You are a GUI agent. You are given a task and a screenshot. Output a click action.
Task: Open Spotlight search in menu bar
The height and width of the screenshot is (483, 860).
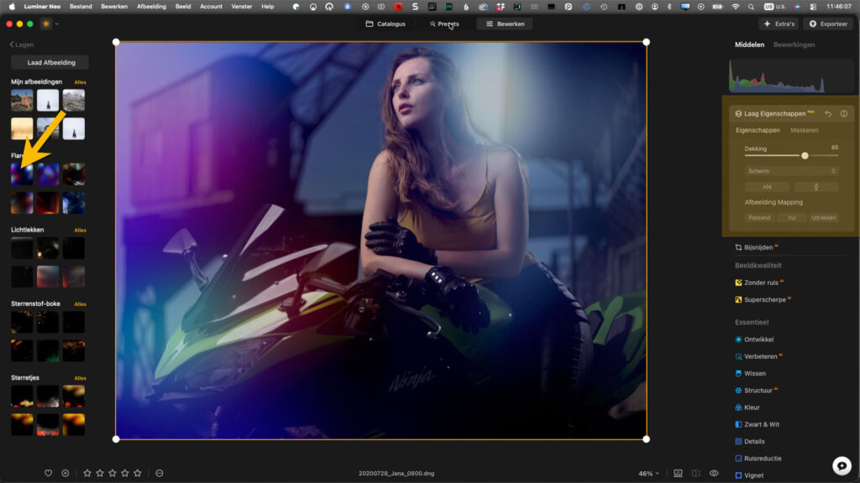click(x=751, y=7)
